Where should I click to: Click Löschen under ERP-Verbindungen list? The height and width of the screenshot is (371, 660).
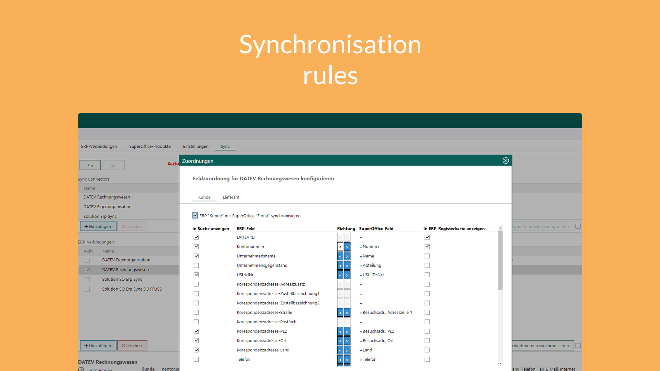click(x=132, y=346)
